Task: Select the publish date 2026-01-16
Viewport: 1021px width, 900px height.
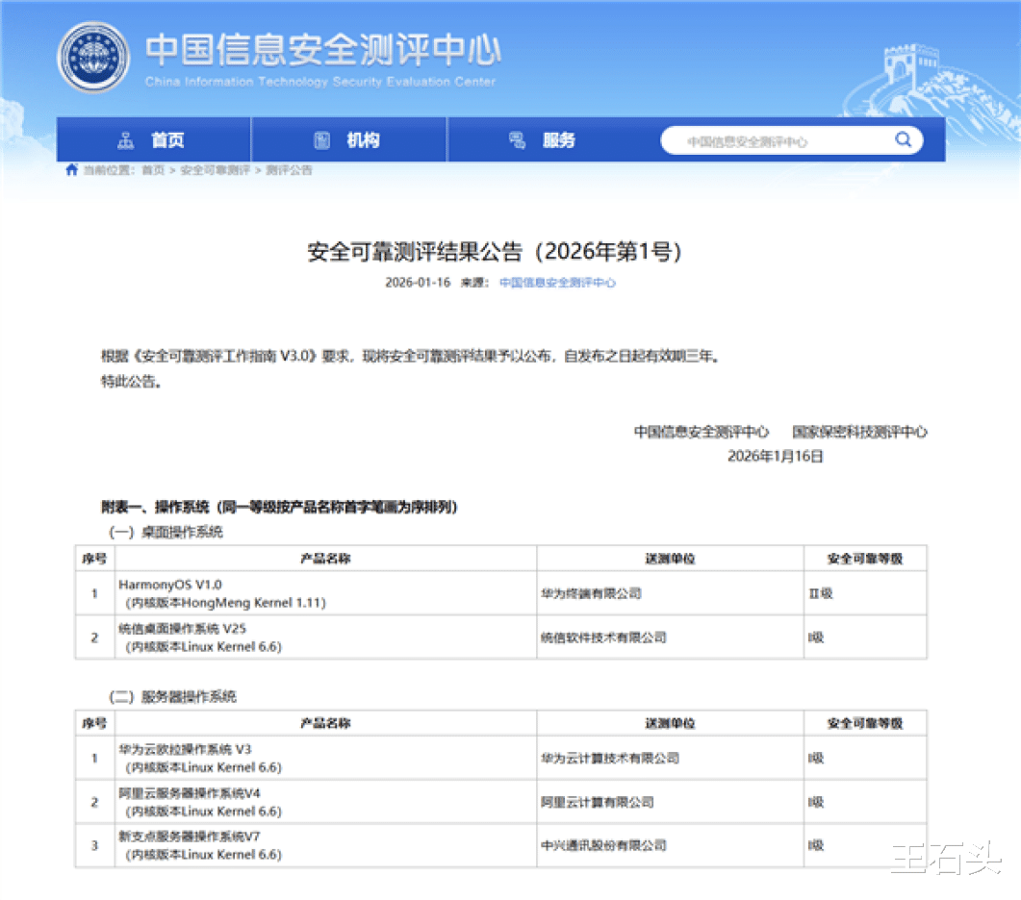Action: 418,283
